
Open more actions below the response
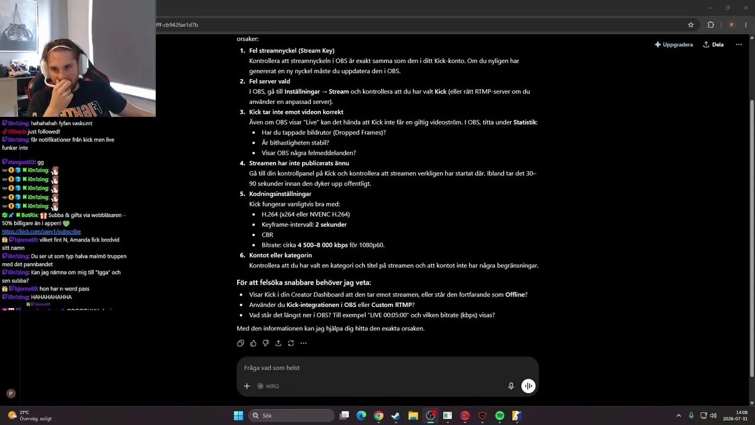click(x=303, y=343)
